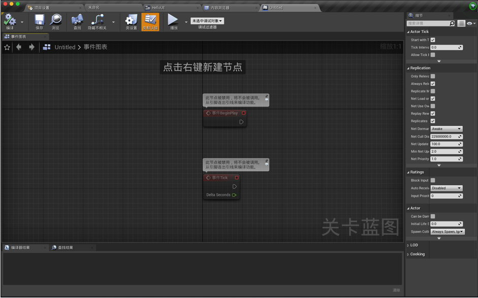
Task: Go forward with the right arrow icon
Action: tap(31, 47)
